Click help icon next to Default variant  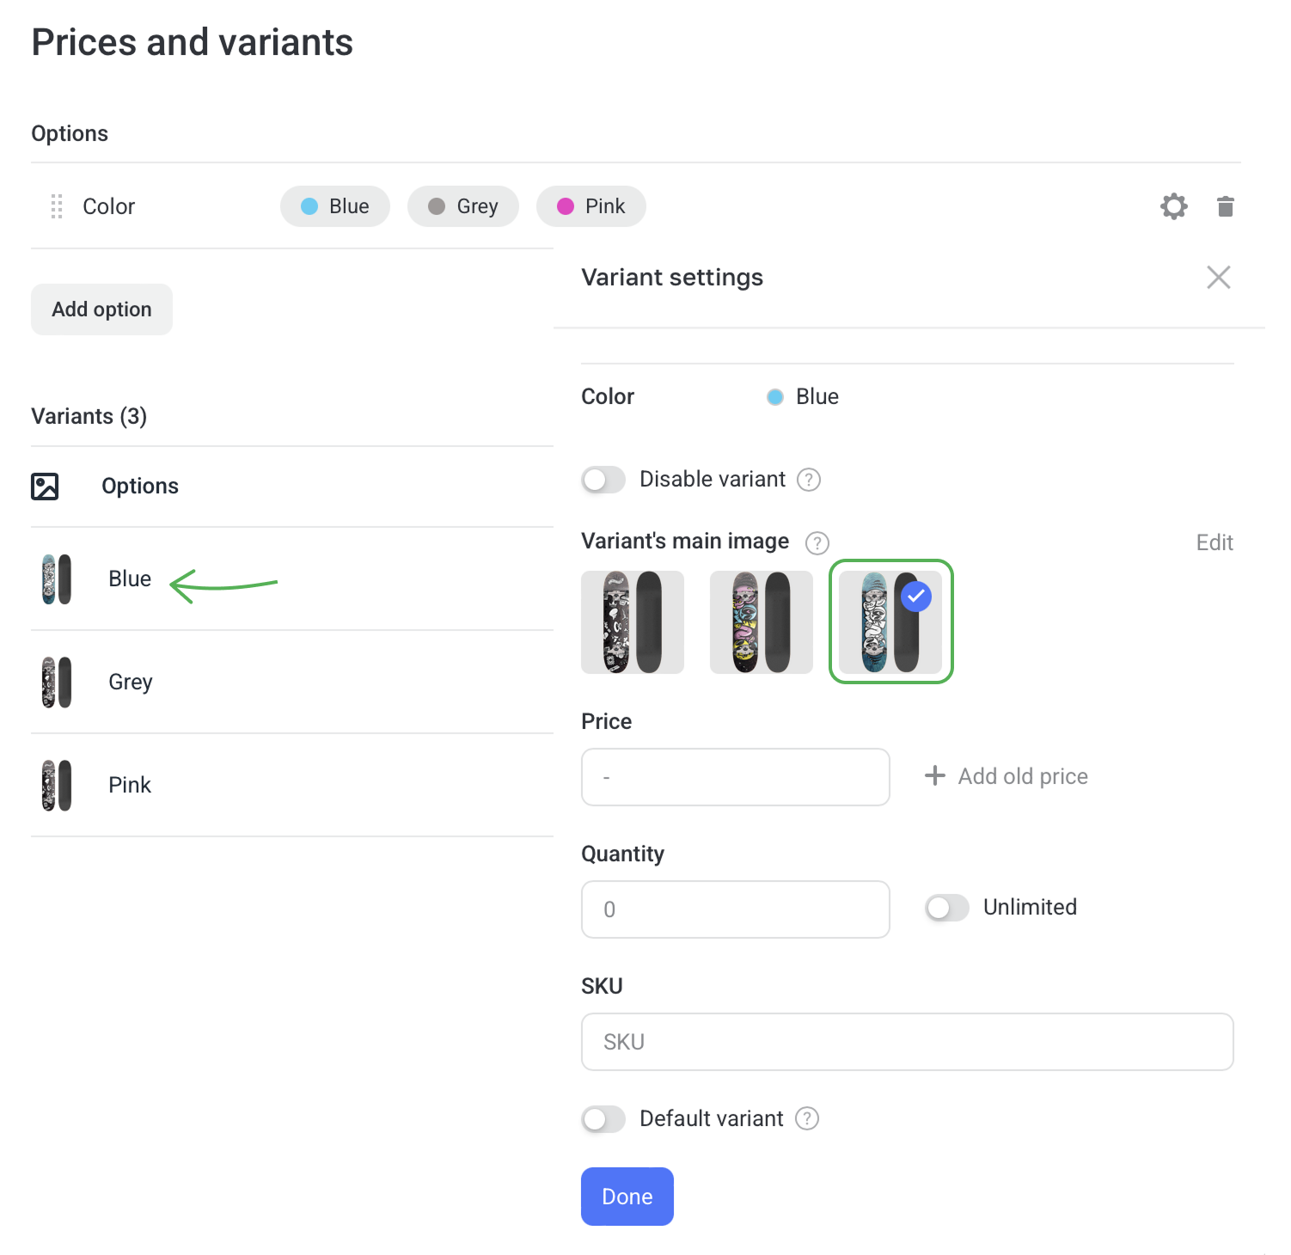(807, 1118)
